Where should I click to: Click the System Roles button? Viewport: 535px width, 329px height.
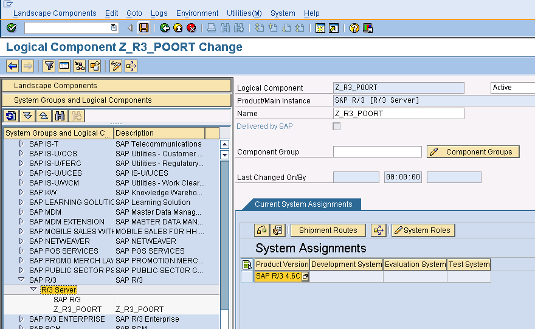423,230
